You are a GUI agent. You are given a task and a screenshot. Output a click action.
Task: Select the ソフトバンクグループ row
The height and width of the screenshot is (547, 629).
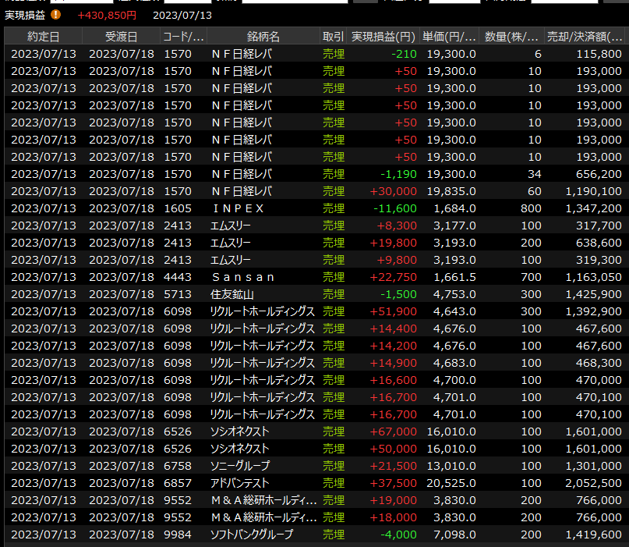[x=251, y=535]
